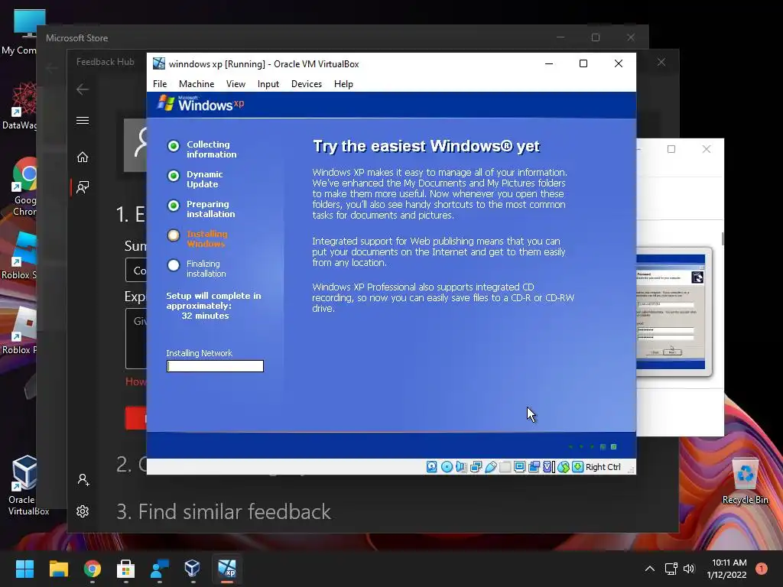
Task: Click the XP setup screenshot thumbnail behind VirtualBox
Action: [x=674, y=312]
